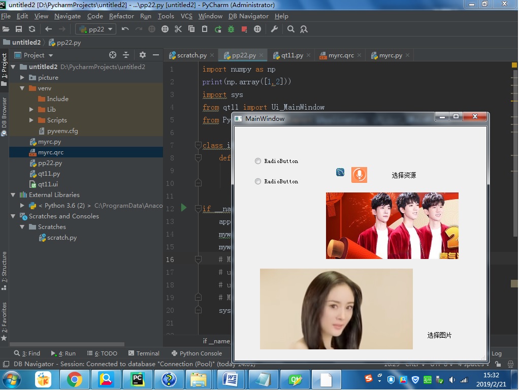Click the Cut scissors icon
The width and height of the screenshot is (520, 390).
(x=178, y=29)
